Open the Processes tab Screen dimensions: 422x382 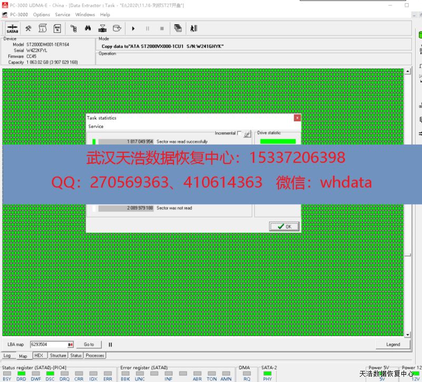(x=95, y=356)
